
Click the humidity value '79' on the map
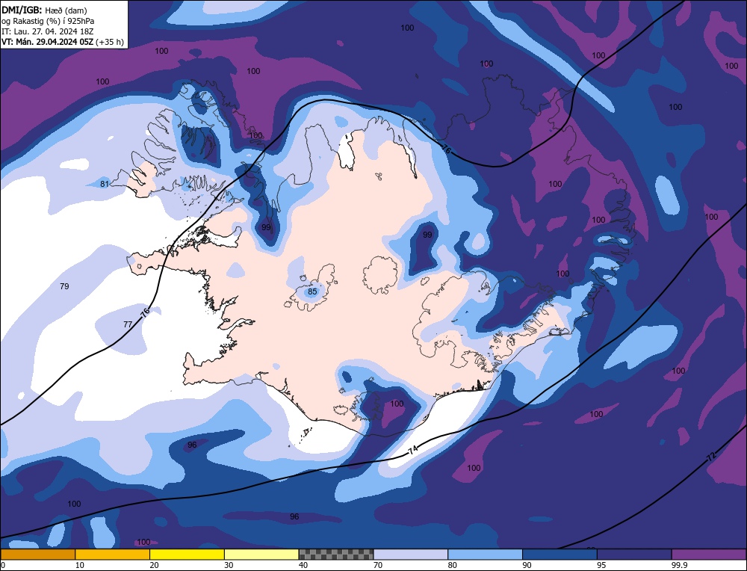[x=64, y=286]
